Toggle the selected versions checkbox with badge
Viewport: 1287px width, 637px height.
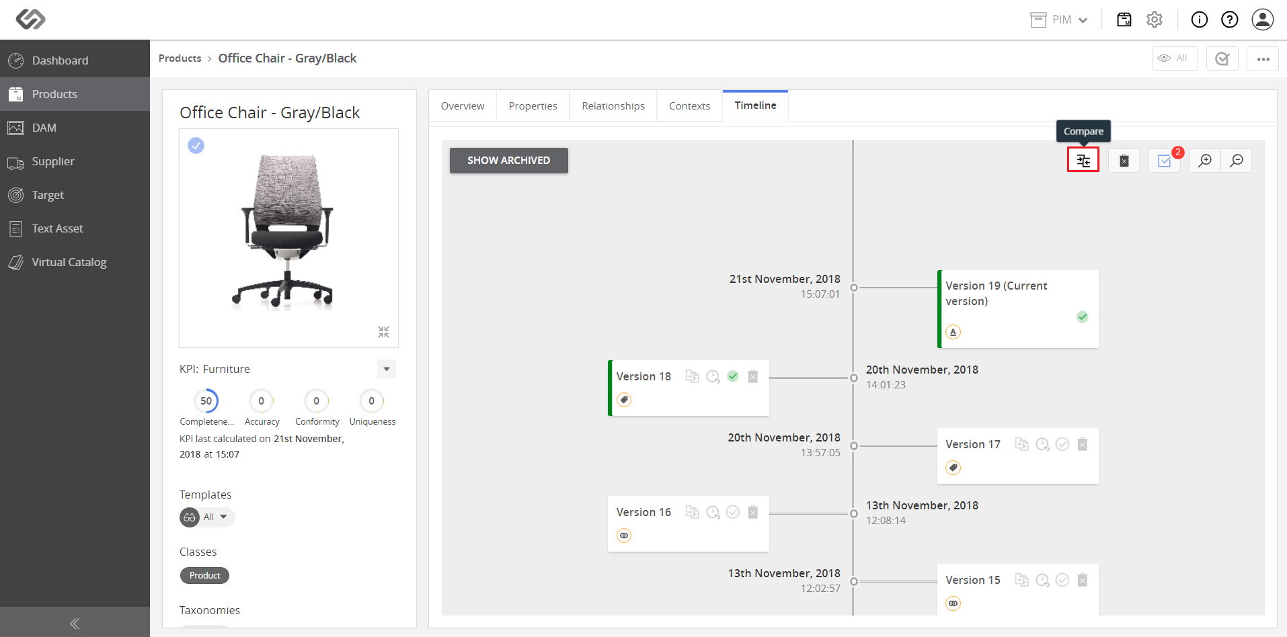tap(1165, 161)
